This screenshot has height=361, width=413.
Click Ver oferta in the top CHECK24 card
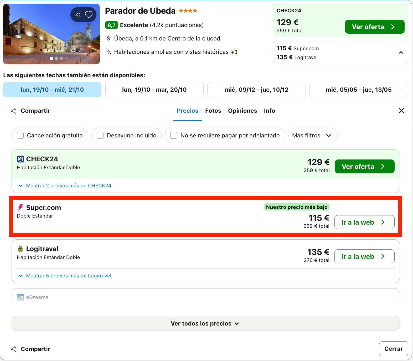pyautogui.click(x=375, y=27)
